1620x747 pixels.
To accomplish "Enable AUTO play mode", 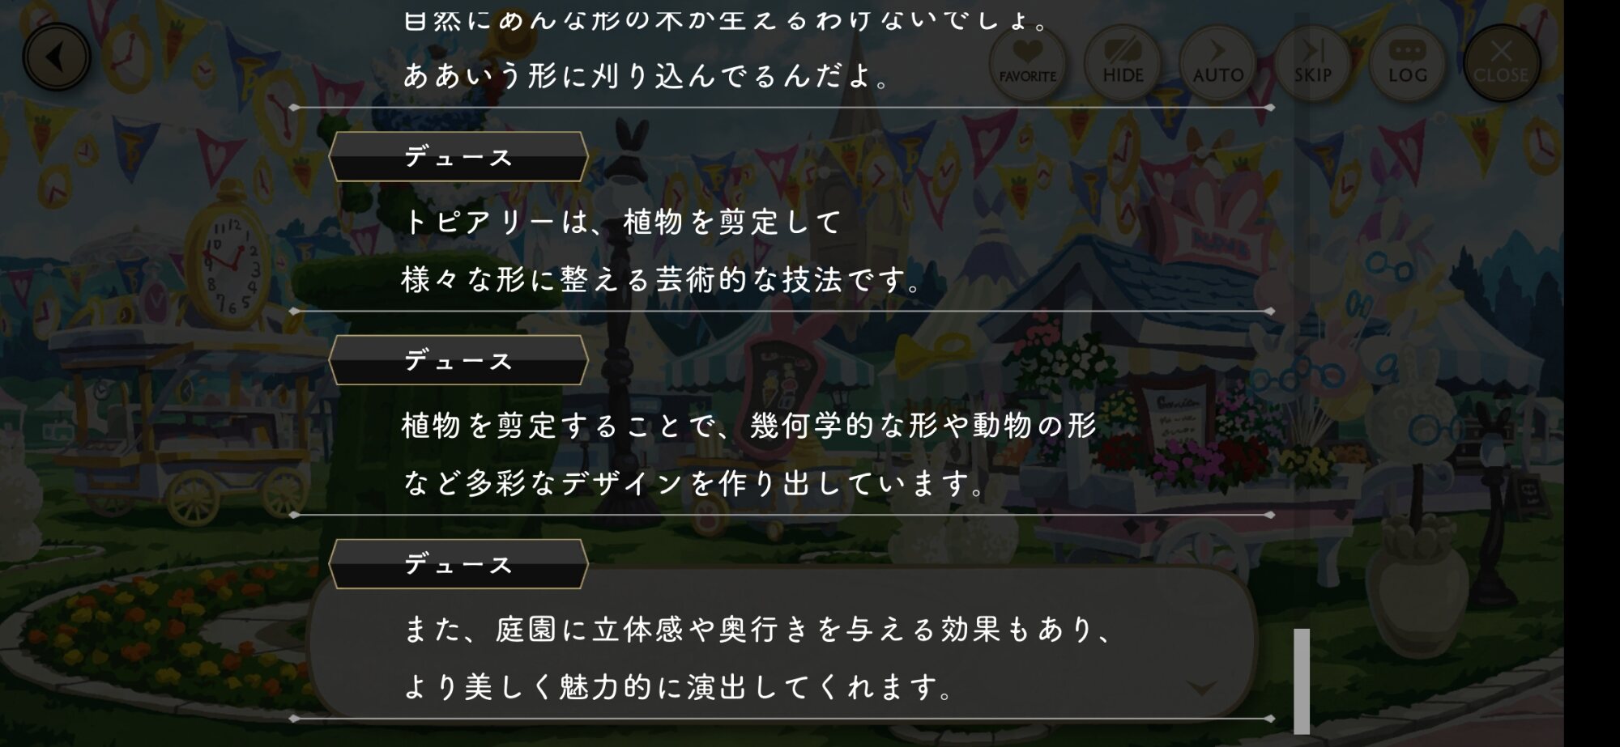I will pyautogui.click(x=1217, y=62).
